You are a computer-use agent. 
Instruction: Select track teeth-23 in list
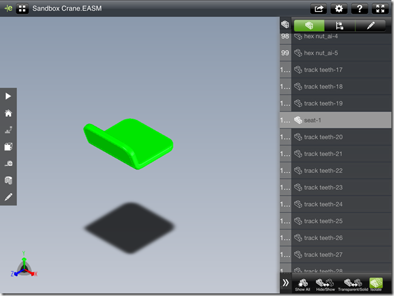coord(335,188)
